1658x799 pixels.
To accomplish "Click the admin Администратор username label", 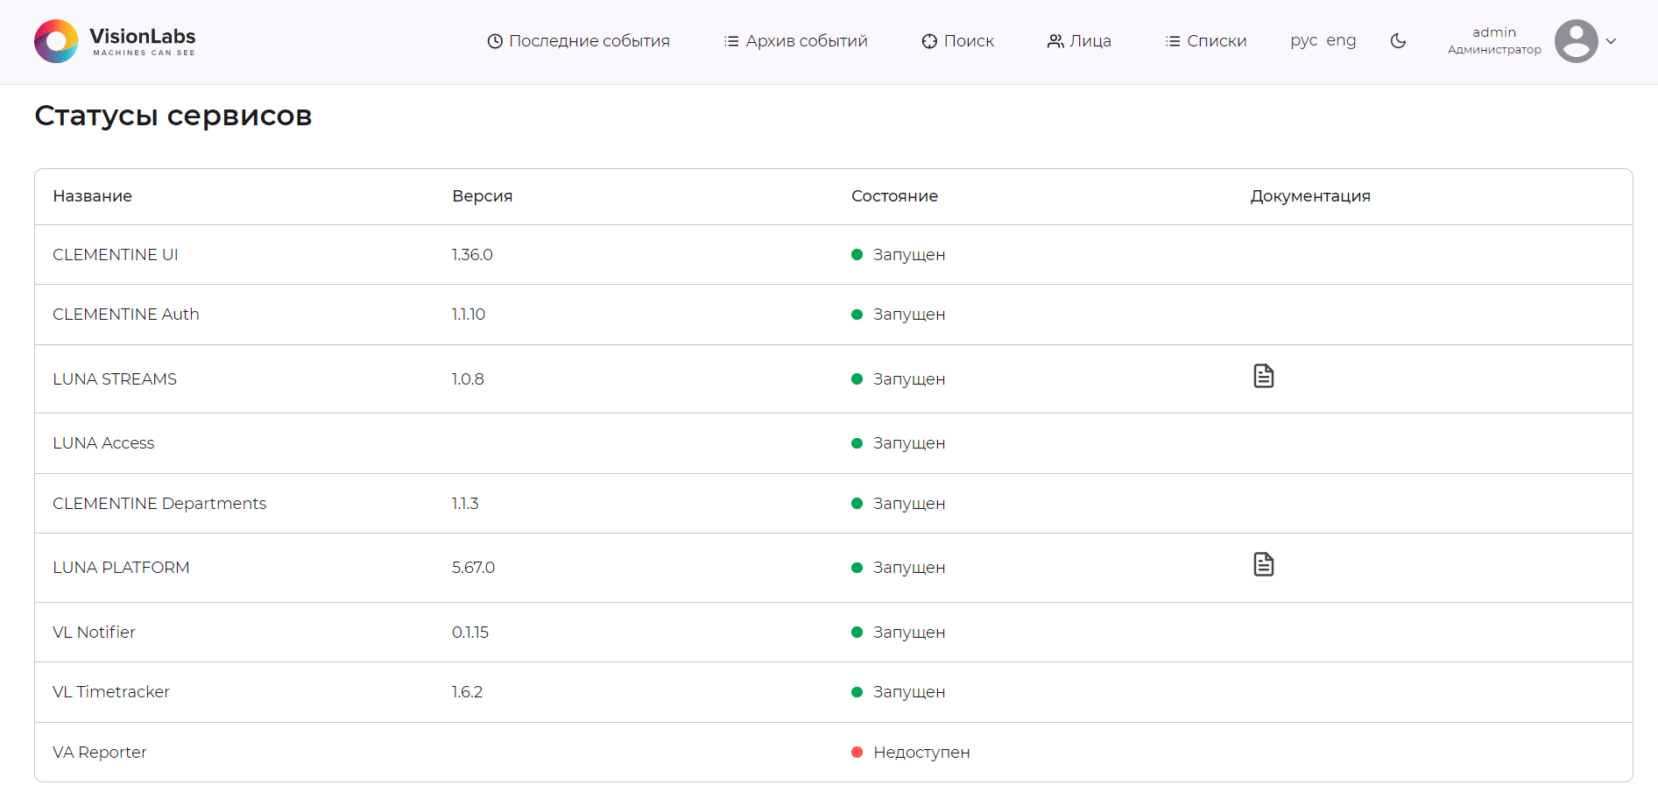I will 1494,41.
